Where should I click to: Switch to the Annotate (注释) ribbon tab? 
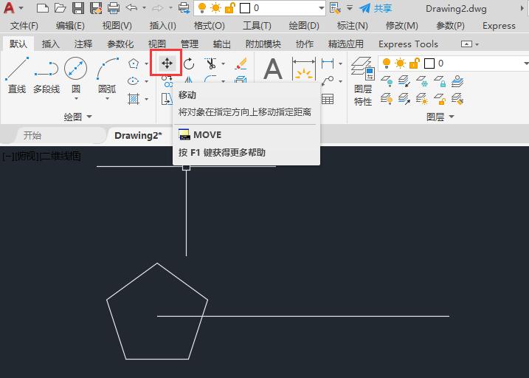point(83,44)
